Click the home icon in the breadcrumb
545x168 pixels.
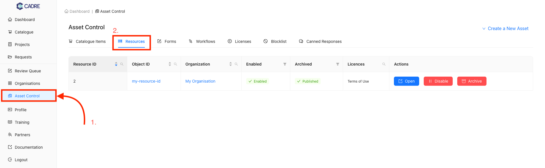click(66, 11)
